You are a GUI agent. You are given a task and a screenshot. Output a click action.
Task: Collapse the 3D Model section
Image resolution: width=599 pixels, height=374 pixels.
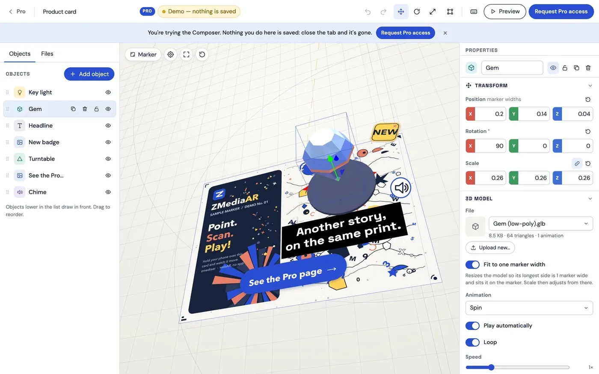point(590,199)
